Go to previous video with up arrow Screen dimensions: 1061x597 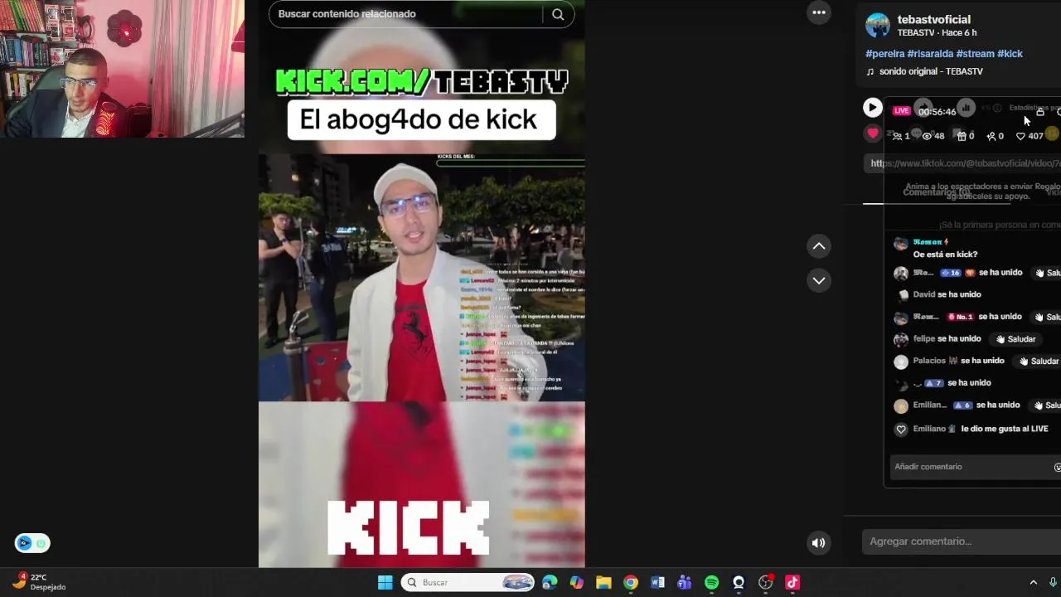coord(819,245)
